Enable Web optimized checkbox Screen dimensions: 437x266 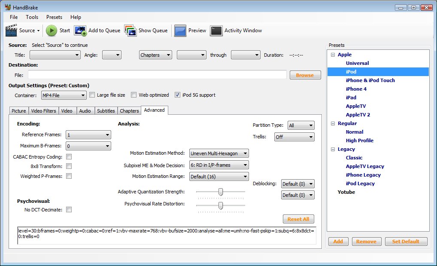134,95
